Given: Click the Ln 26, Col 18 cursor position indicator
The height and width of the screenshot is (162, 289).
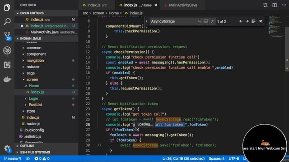Looking at the screenshot, I should pos(183,158).
